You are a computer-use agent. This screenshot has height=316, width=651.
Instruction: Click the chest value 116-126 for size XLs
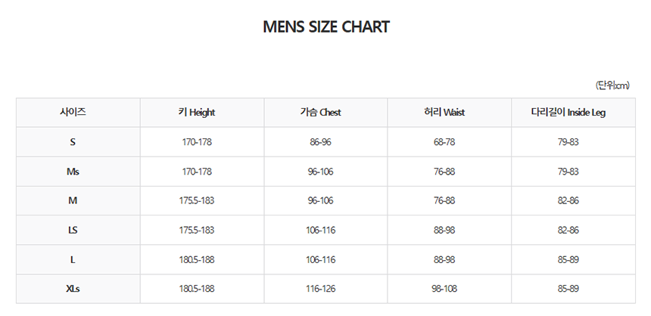point(320,289)
